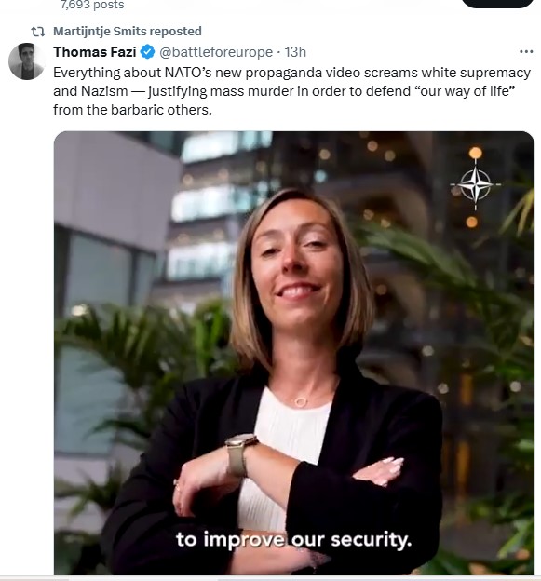Image resolution: width=541 pixels, height=581 pixels.
Task: Open the @battleforeurope handle link
Action: click(x=216, y=52)
